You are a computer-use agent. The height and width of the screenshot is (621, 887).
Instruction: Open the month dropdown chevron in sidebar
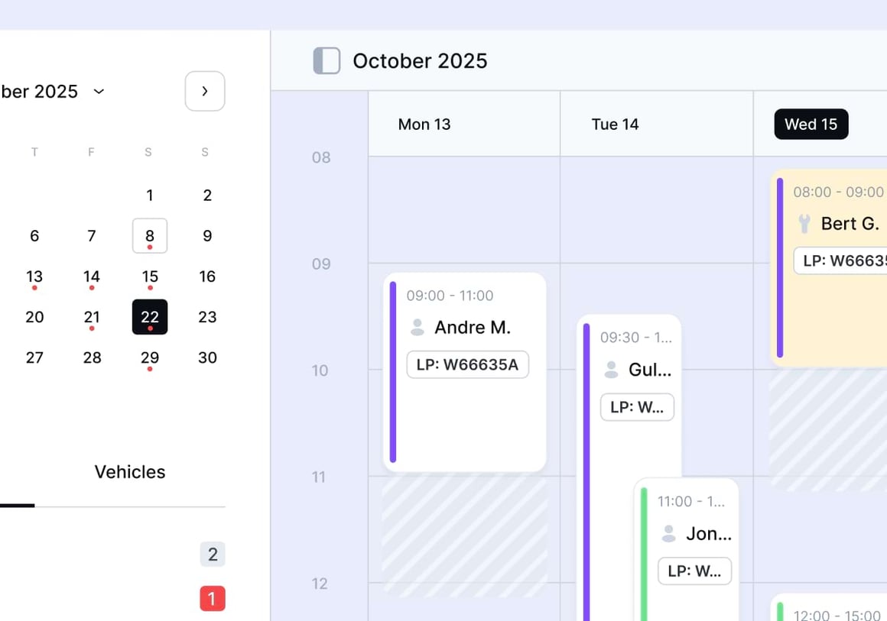[x=99, y=92]
